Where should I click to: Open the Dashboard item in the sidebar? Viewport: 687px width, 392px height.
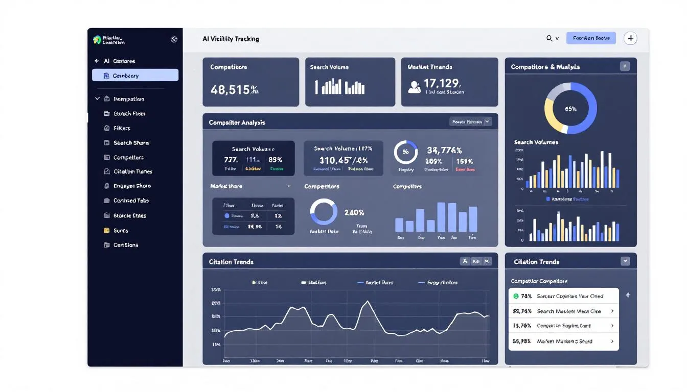click(135, 75)
